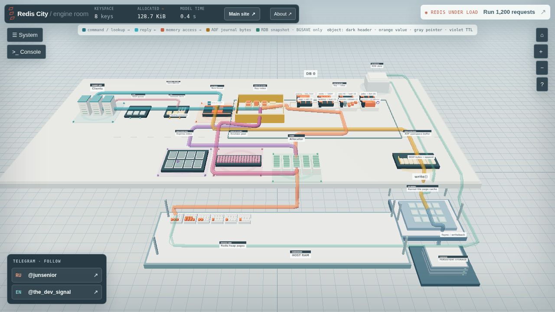Viewport: 555px width, 312px height.
Task: Click the "jobs → list (3)" key label
Action: pos(369,94)
